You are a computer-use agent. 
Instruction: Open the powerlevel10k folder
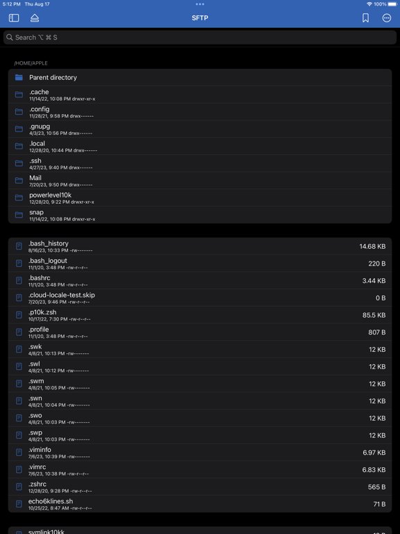point(200,197)
